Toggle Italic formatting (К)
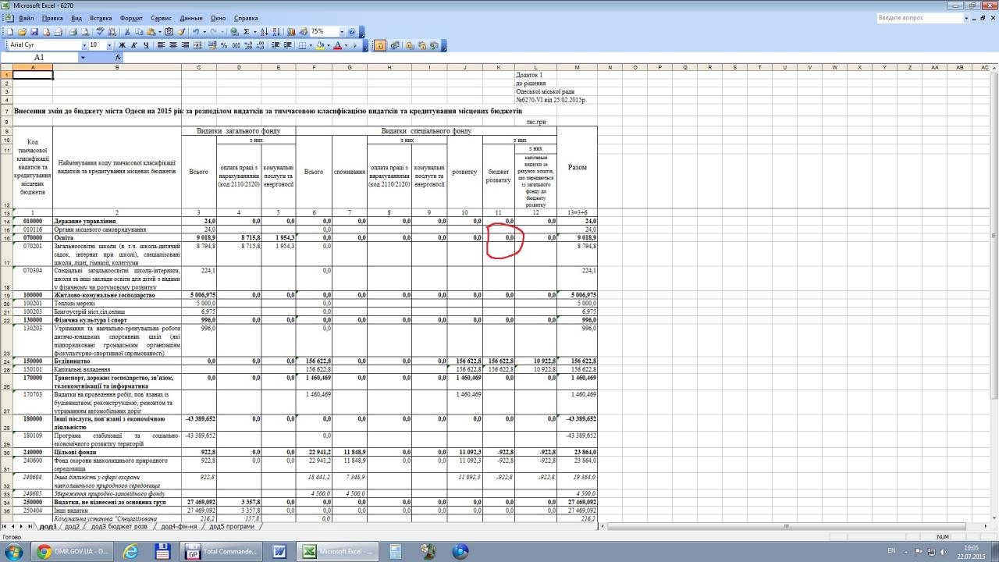 133,45
